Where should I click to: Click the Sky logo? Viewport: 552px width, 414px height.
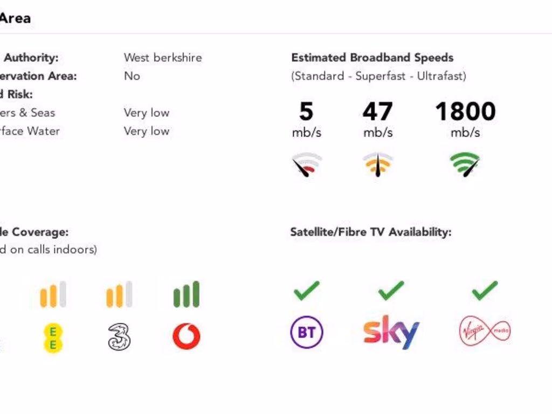pyautogui.click(x=391, y=332)
